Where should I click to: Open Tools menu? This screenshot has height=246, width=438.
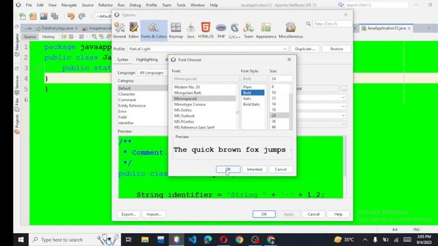coord(181,5)
